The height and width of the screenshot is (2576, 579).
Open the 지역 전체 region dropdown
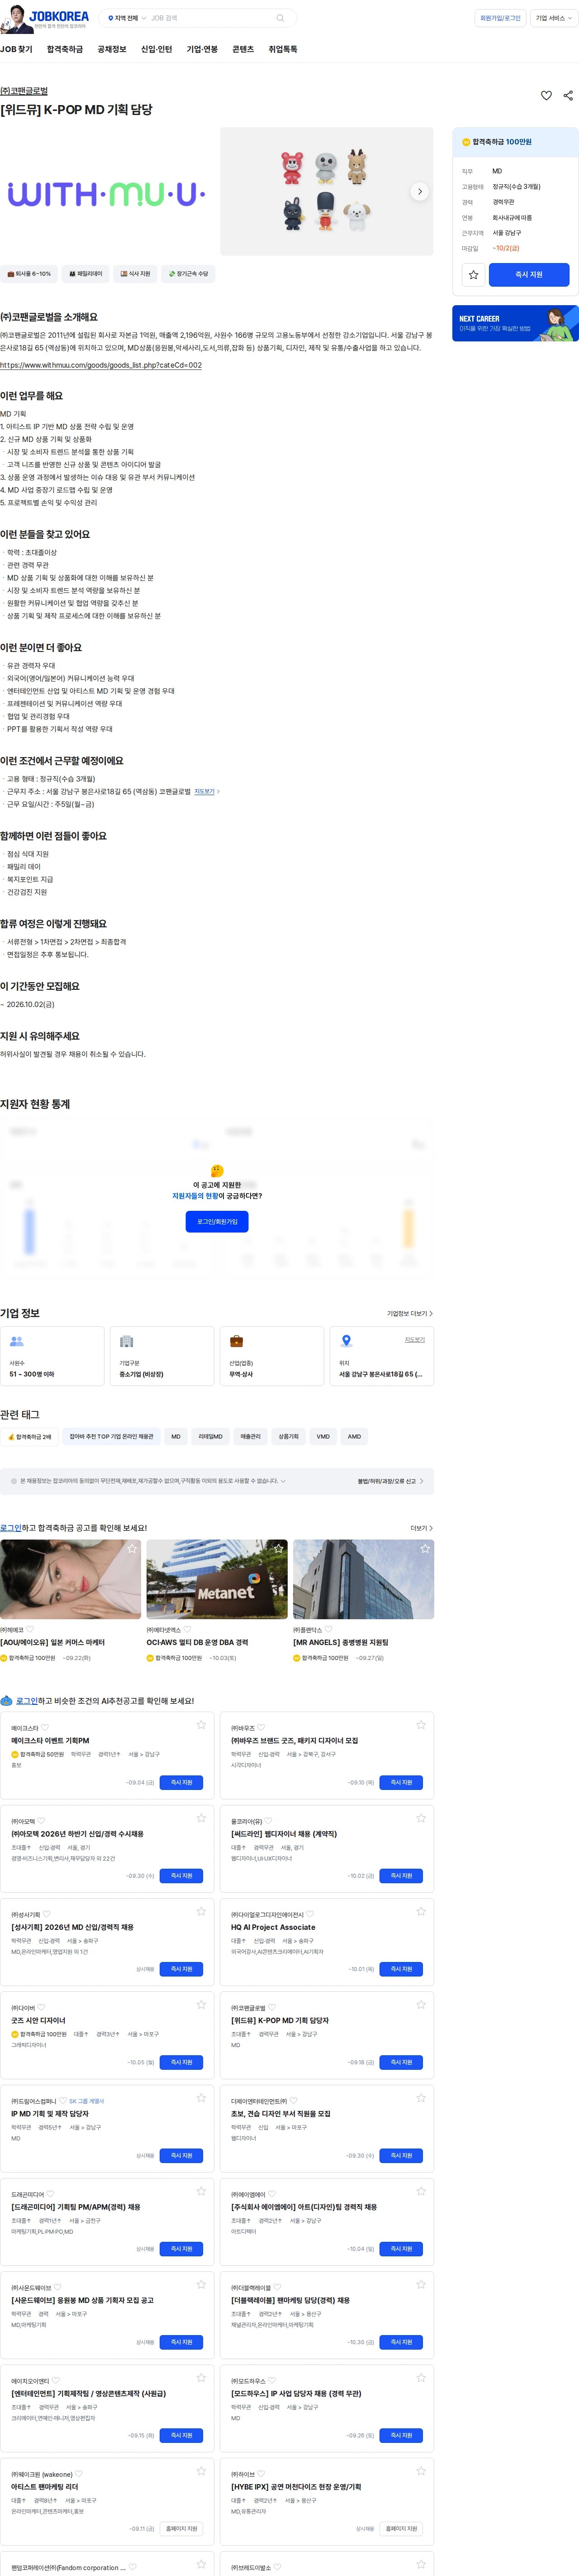pos(127,18)
